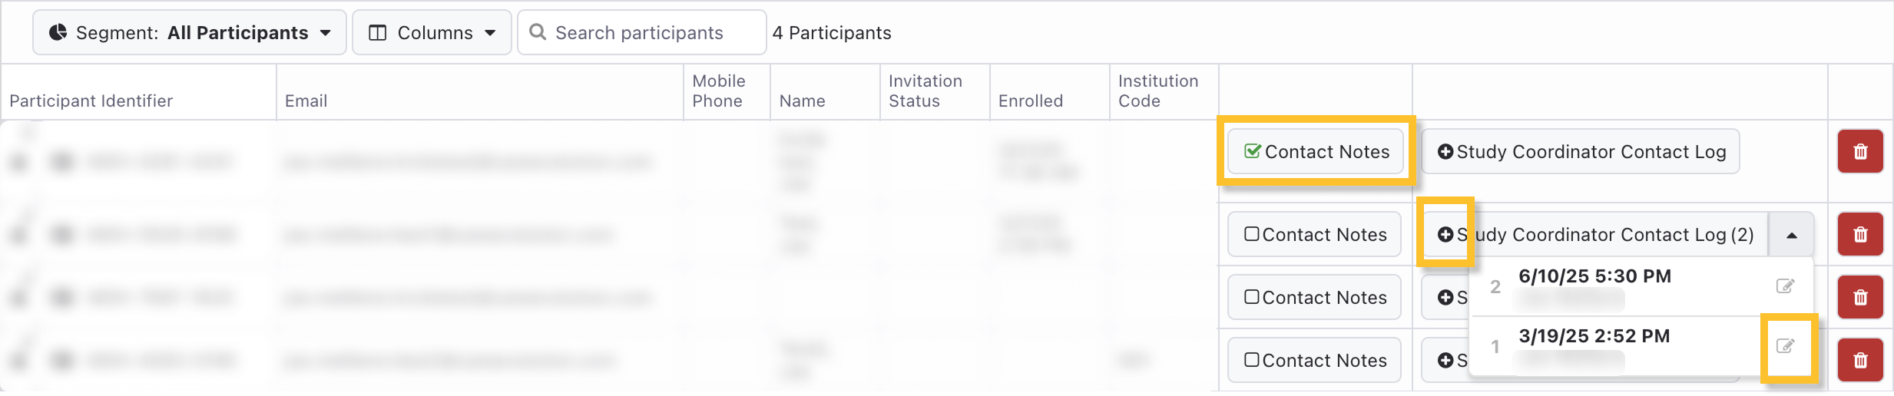The width and height of the screenshot is (1894, 396).
Task: Focus the Search participants field
Action: 642,32
